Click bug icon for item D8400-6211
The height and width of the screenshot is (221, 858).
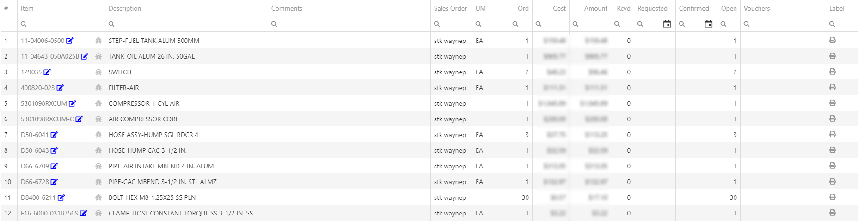[98, 197]
